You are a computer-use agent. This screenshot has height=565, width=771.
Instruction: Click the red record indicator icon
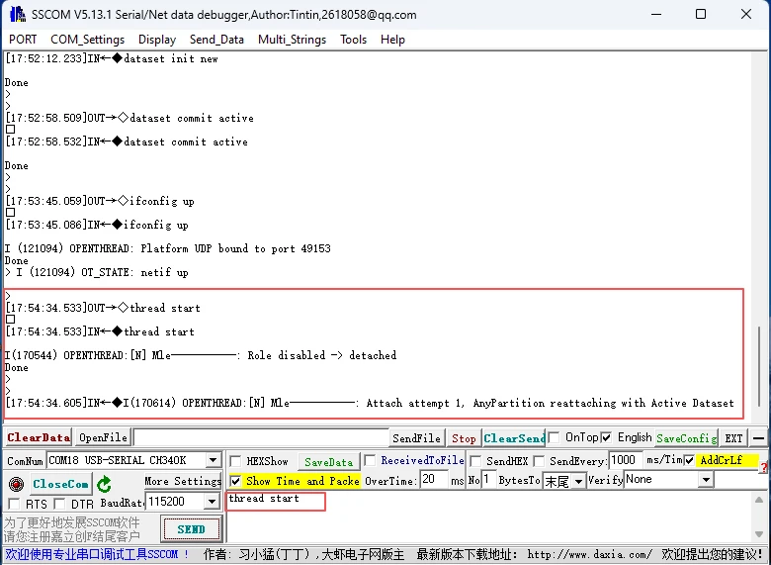click(15, 484)
